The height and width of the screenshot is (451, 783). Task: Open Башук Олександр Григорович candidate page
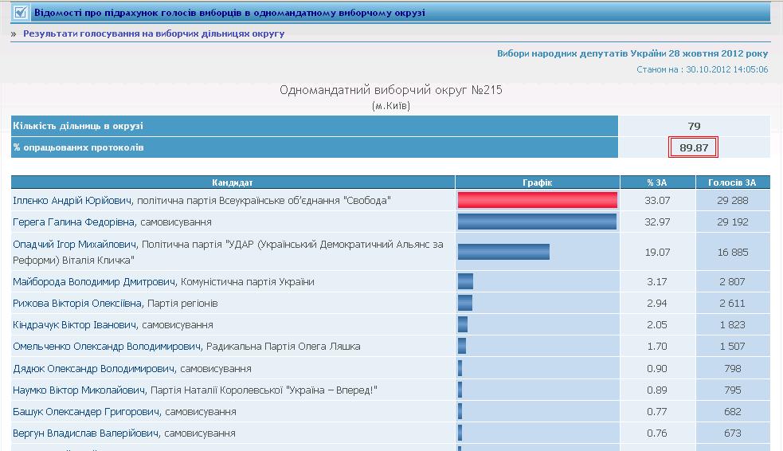click(x=86, y=412)
